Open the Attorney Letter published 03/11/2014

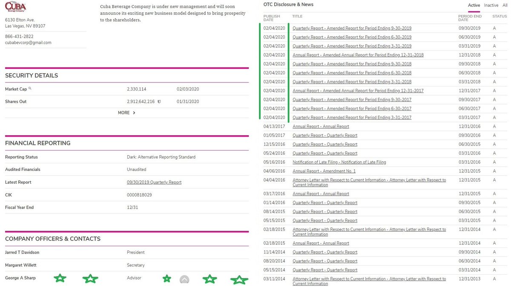tap(369, 281)
